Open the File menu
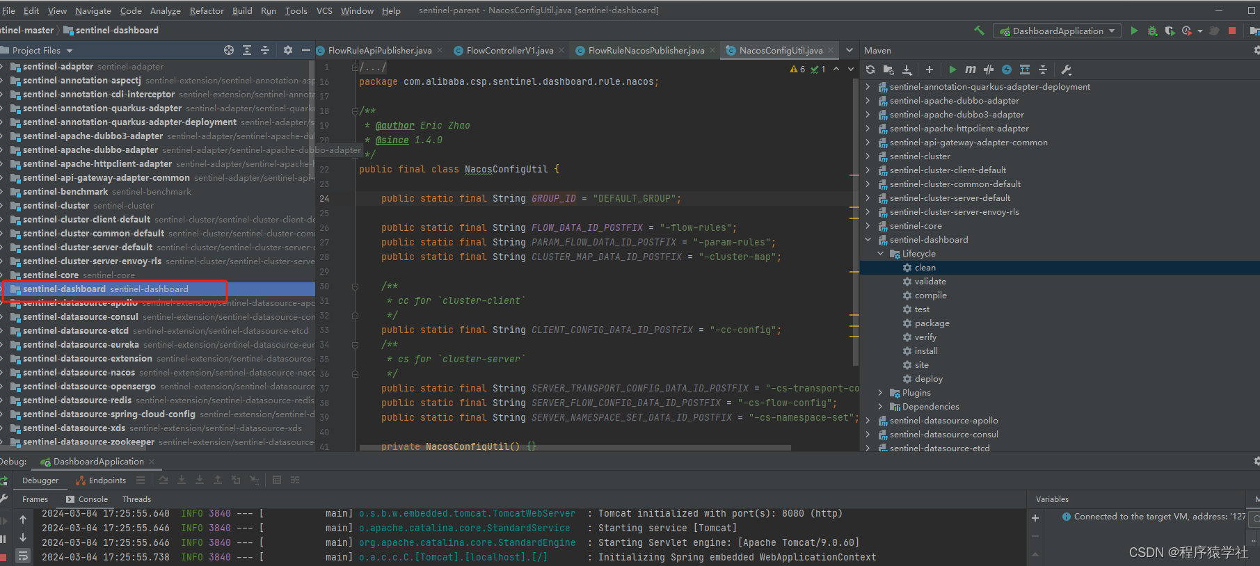The height and width of the screenshot is (566, 1260). click(8, 10)
